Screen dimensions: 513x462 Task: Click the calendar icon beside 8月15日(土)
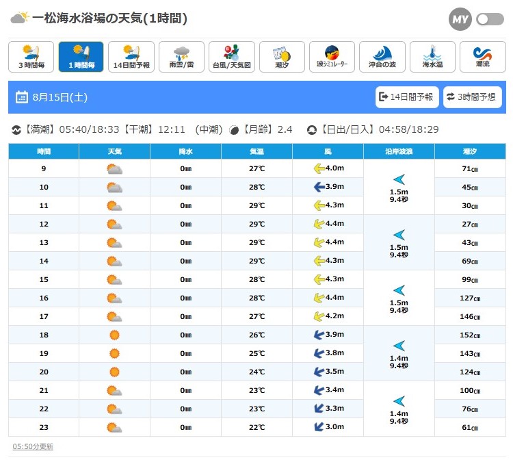pos(22,97)
